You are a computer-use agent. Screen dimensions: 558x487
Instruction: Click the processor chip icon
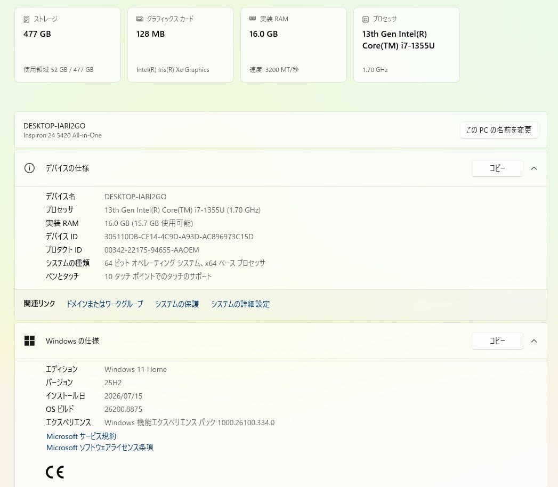366,19
